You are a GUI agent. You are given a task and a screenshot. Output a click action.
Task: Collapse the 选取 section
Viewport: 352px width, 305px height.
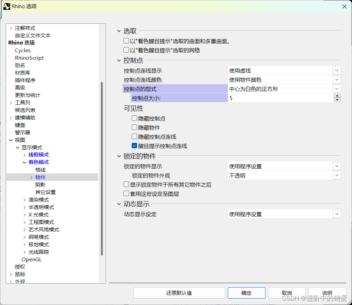(119, 31)
